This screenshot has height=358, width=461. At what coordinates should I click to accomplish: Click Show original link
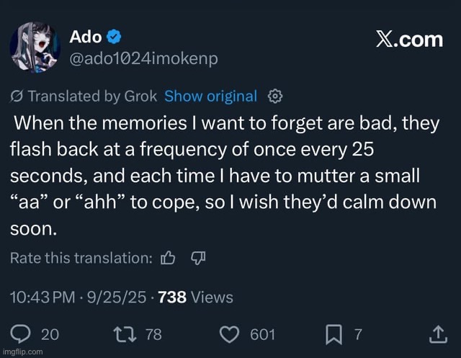click(210, 96)
